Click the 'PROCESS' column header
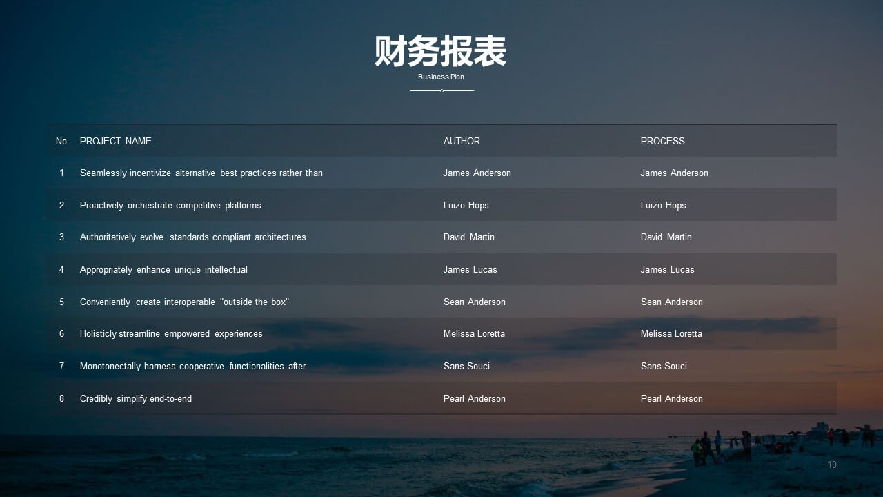Screen dimensions: 883x497 [x=662, y=141]
